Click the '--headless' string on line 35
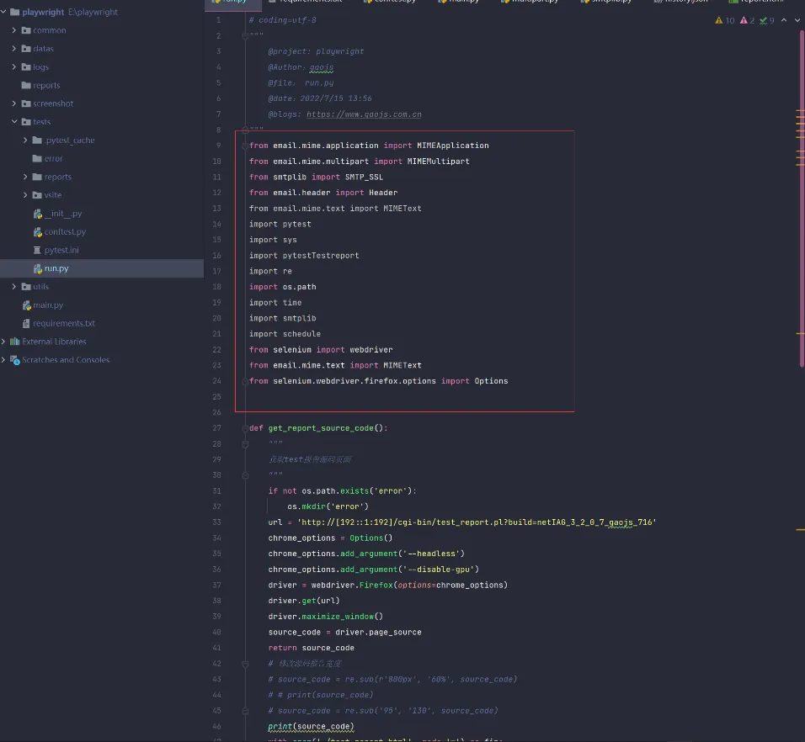 [431, 554]
